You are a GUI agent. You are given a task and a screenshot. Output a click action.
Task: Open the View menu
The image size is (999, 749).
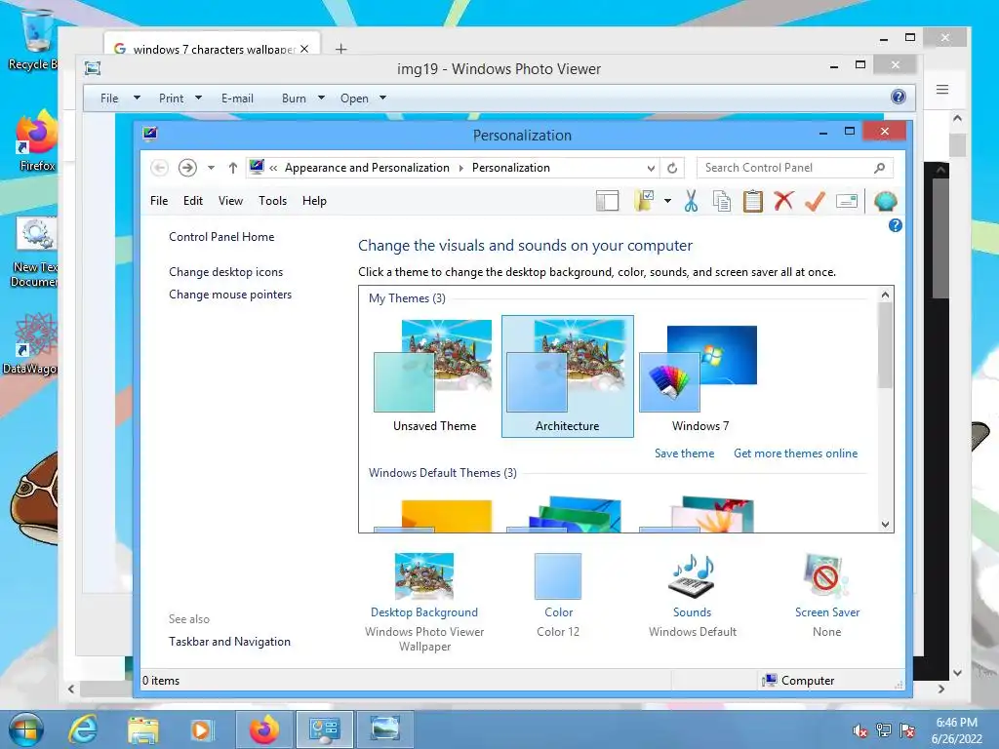pos(230,201)
